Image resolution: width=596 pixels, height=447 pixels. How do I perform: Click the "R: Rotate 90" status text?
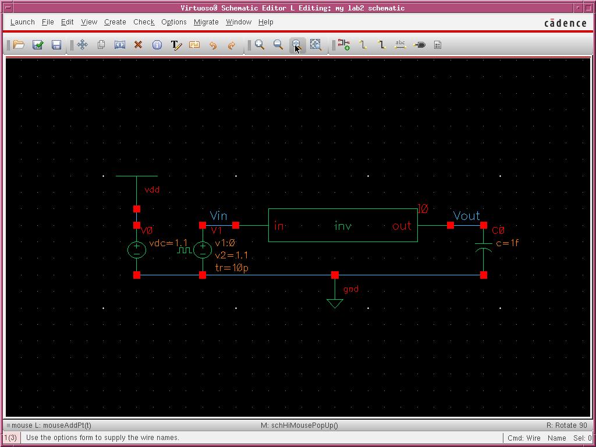(567, 425)
